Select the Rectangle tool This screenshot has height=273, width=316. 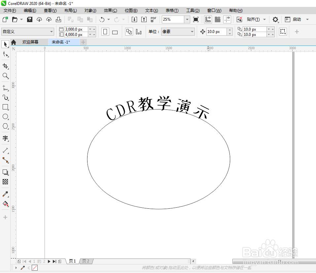[5, 107]
